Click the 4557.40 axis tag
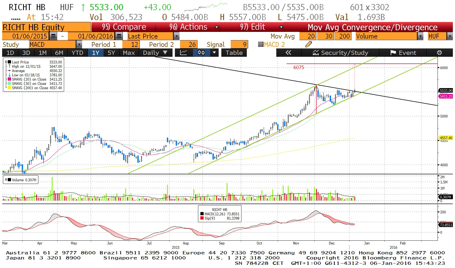The height and width of the screenshot is (268, 455). tap(446, 138)
